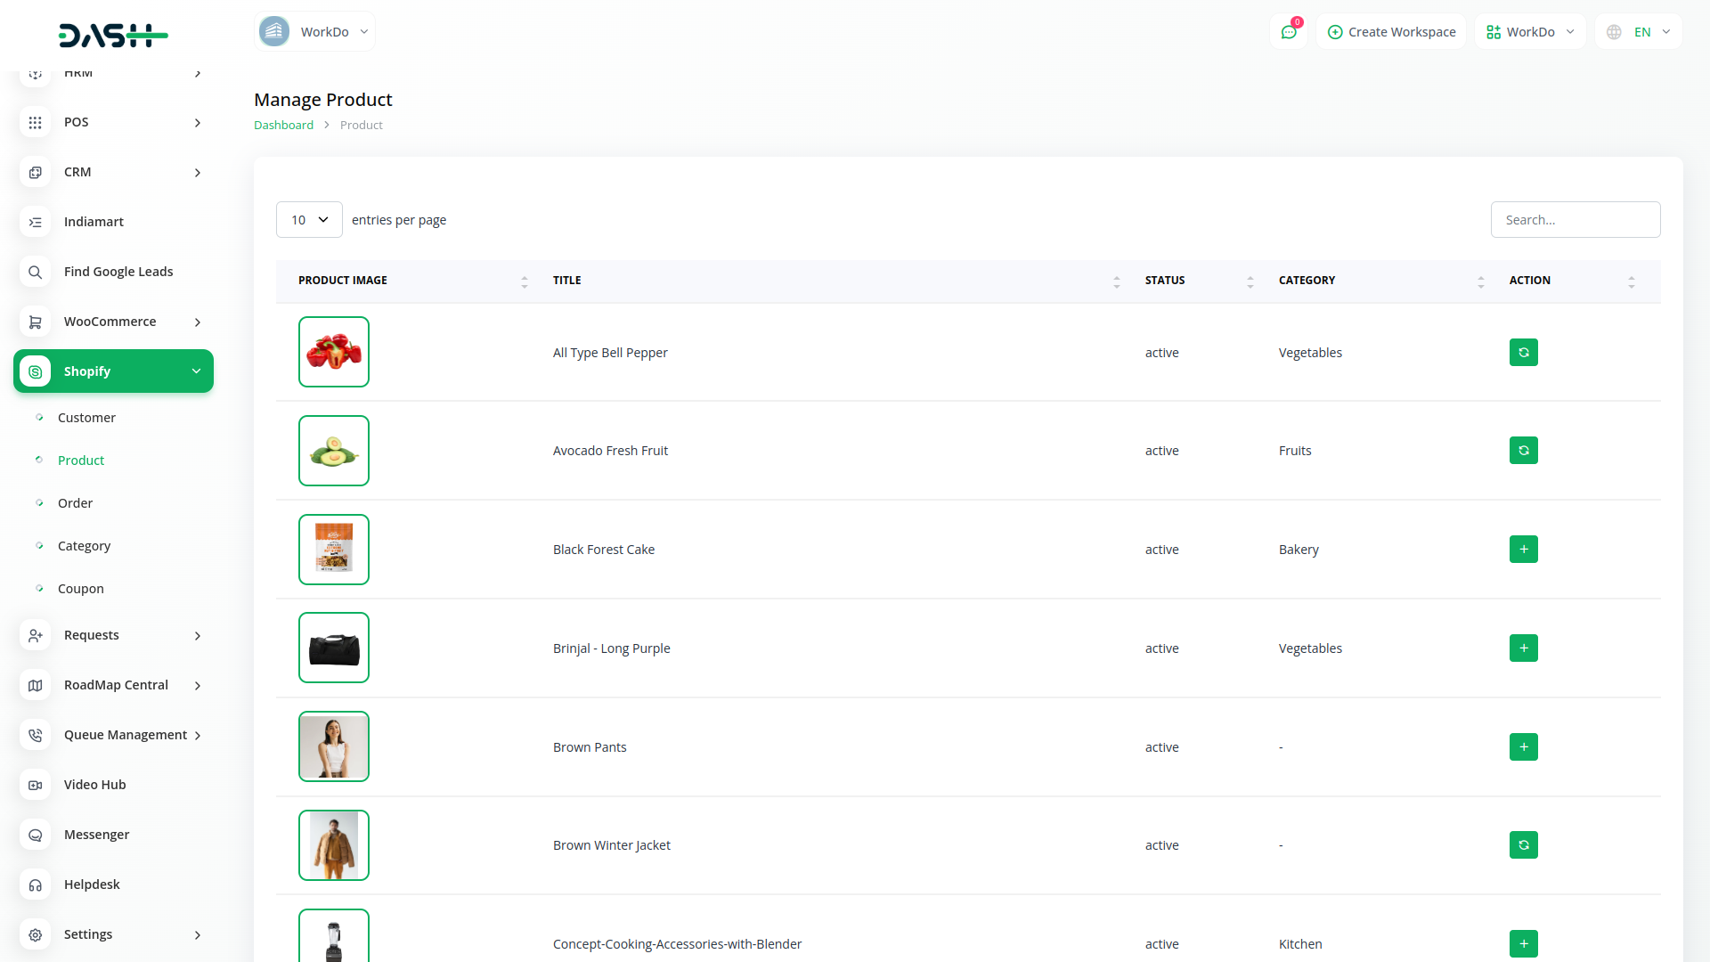Click sync icon for All Type Bell Pepper

(1523, 353)
